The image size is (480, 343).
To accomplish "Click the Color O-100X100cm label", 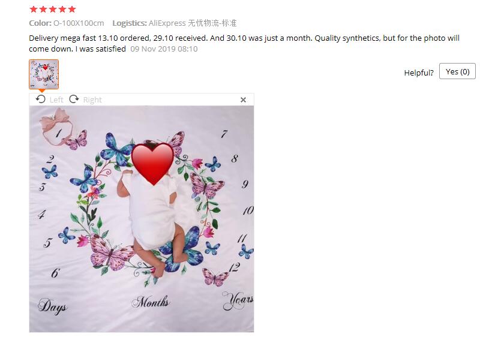I will click(67, 23).
